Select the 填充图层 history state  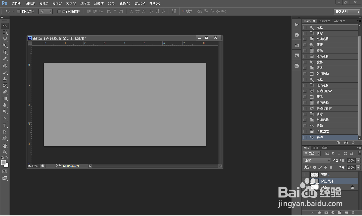(330, 131)
